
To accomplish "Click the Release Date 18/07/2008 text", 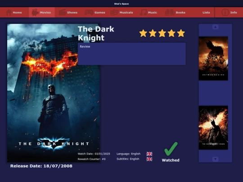I will click(41, 166).
